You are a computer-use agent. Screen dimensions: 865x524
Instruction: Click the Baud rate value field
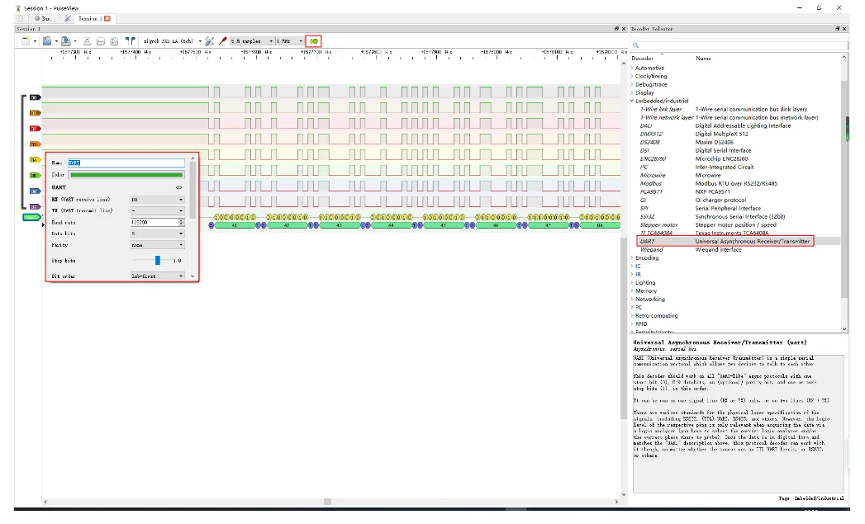(154, 222)
